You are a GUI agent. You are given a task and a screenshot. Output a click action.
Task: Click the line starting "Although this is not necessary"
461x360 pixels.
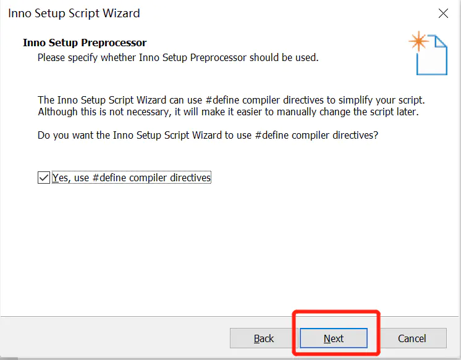click(228, 112)
